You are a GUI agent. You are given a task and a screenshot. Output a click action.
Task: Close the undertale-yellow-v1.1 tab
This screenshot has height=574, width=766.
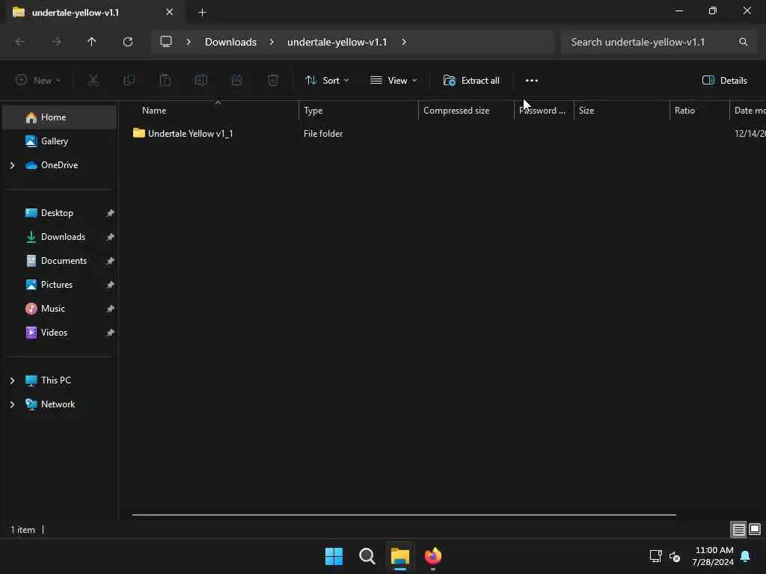(170, 12)
